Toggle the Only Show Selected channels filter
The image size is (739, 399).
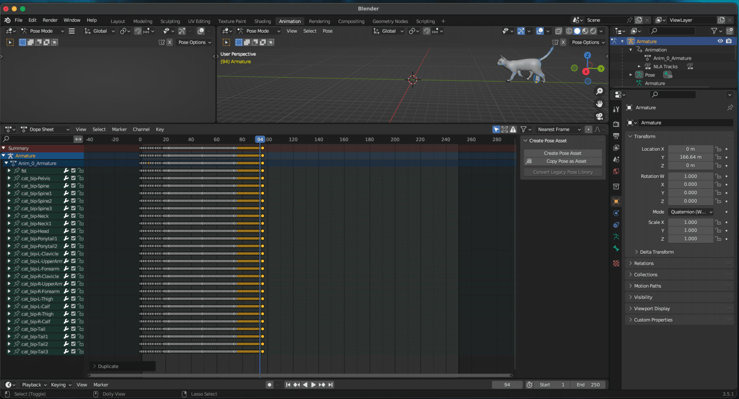click(x=496, y=129)
